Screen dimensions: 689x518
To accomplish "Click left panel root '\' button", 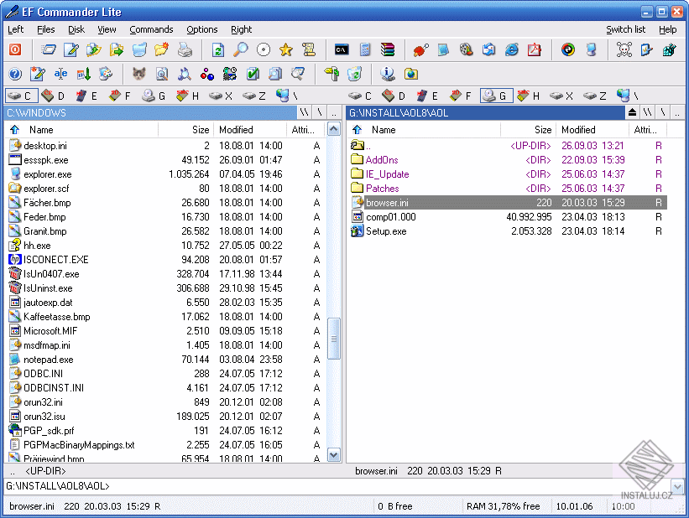I will pyautogui.click(x=320, y=113).
